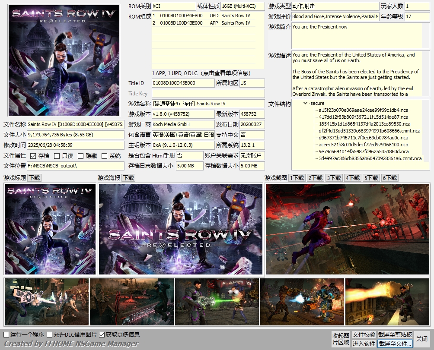Click the Title ID text field

coord(183,83)
